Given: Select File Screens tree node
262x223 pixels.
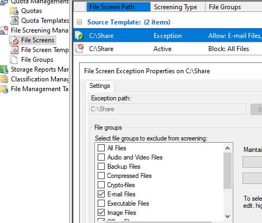Looking at the screenshot, I should point(37,40).
